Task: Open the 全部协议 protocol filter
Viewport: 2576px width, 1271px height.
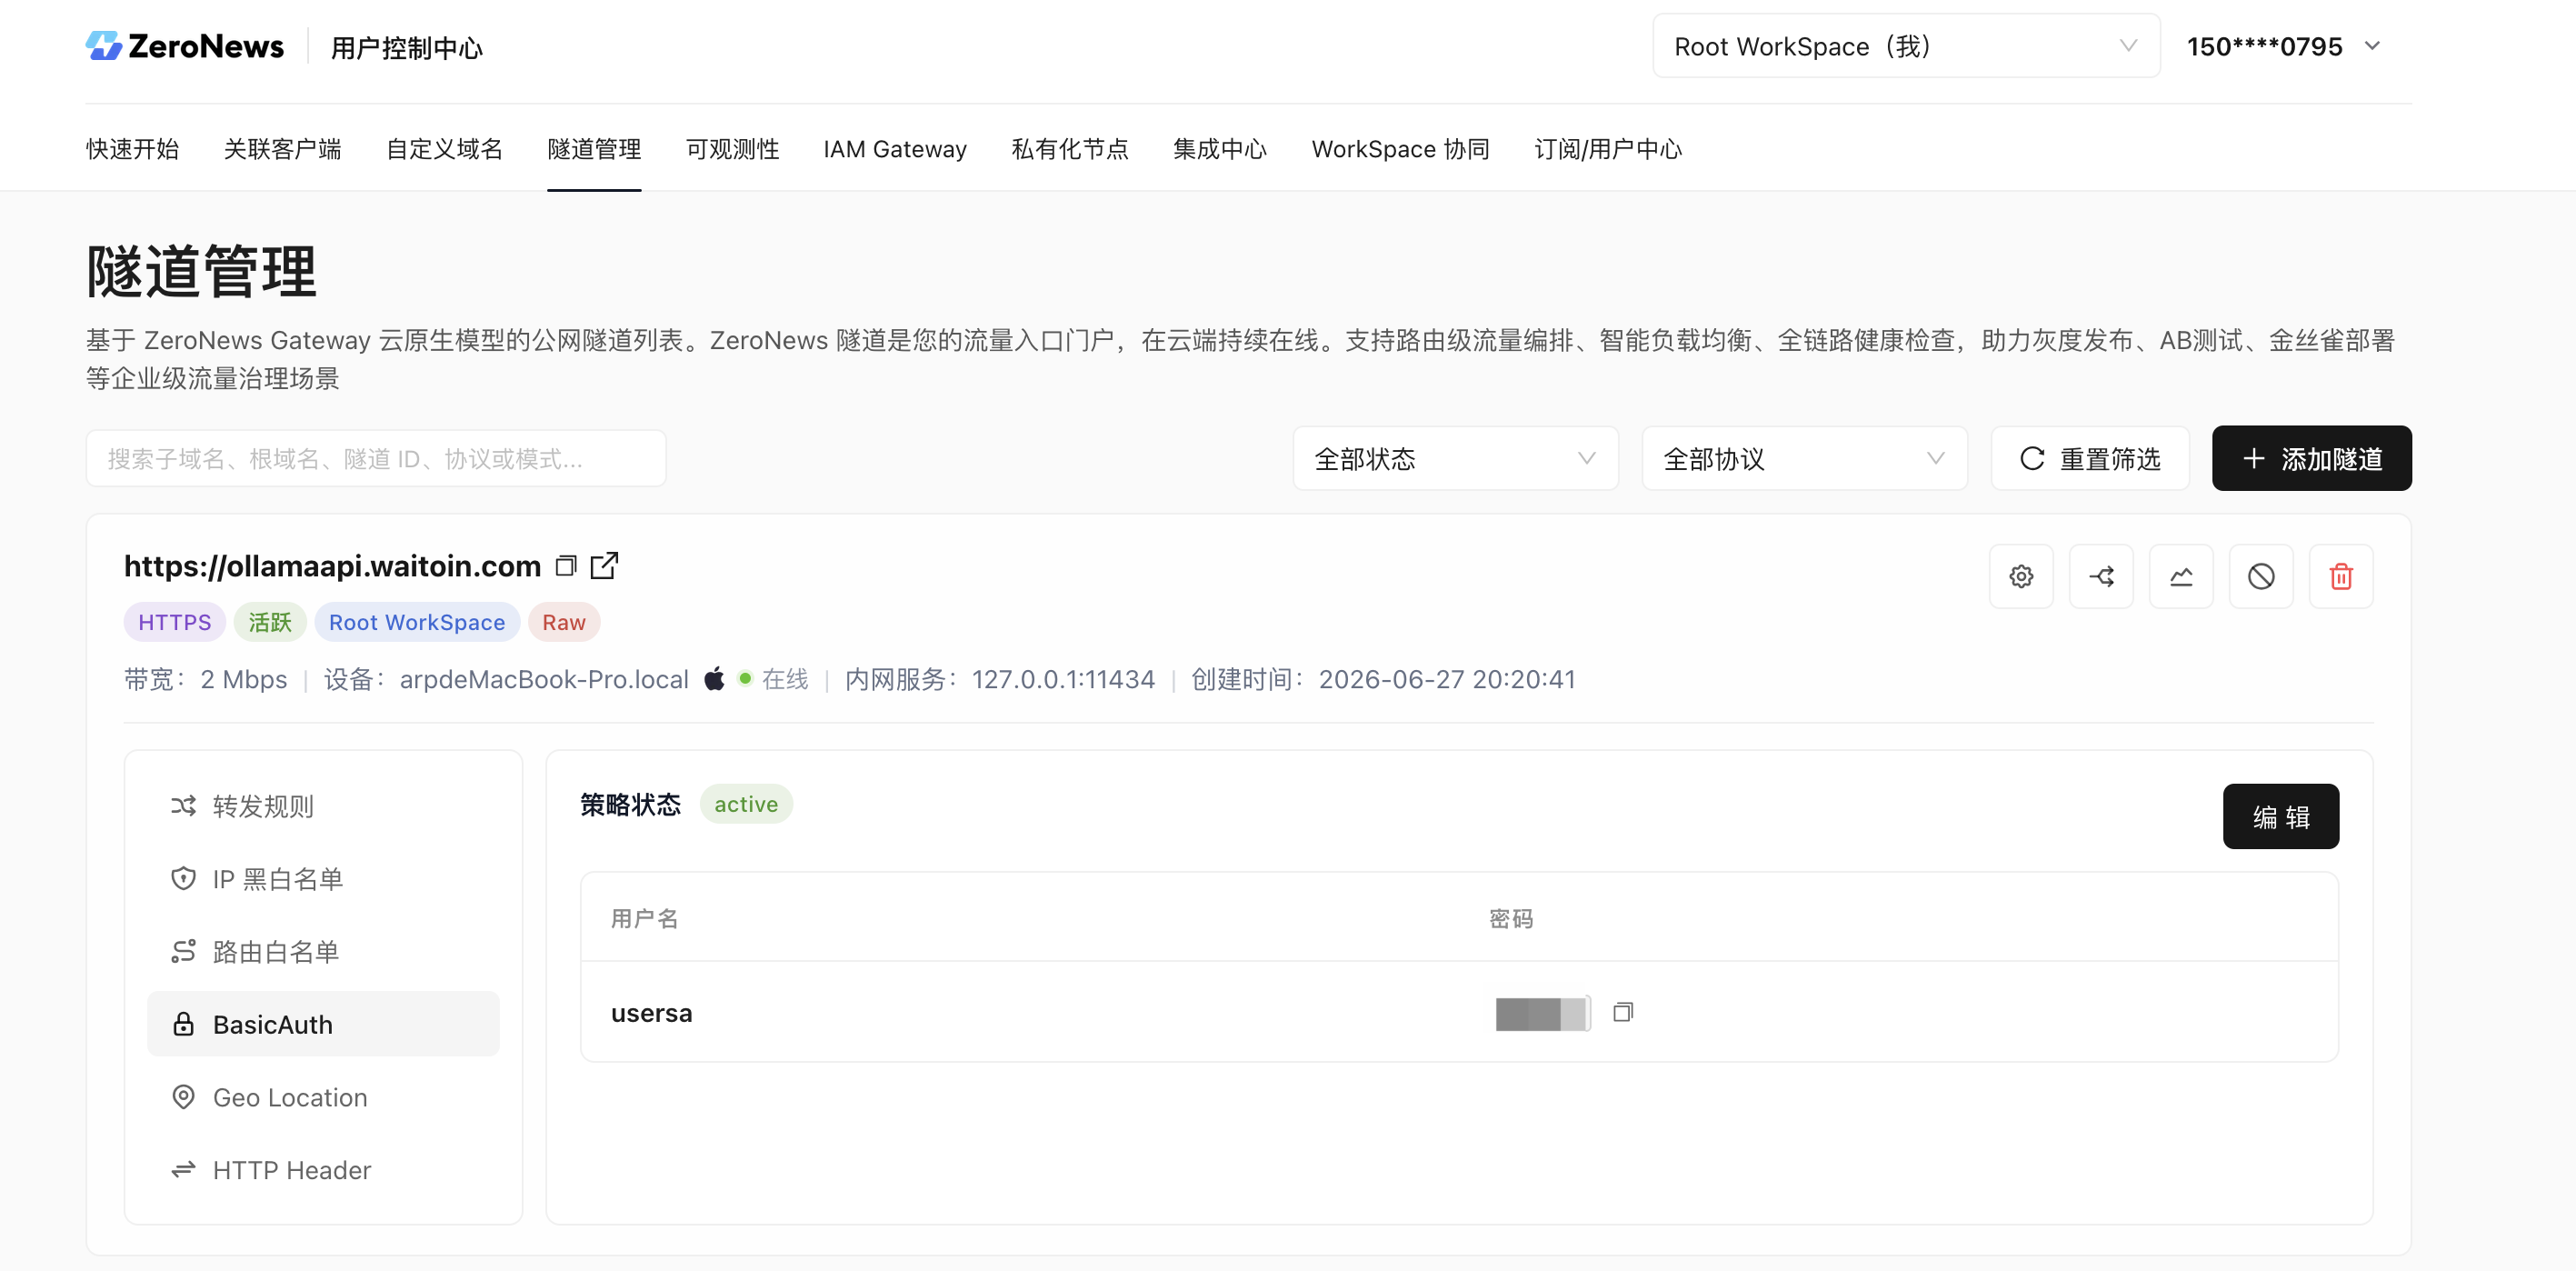Action: click(1804, 459)
